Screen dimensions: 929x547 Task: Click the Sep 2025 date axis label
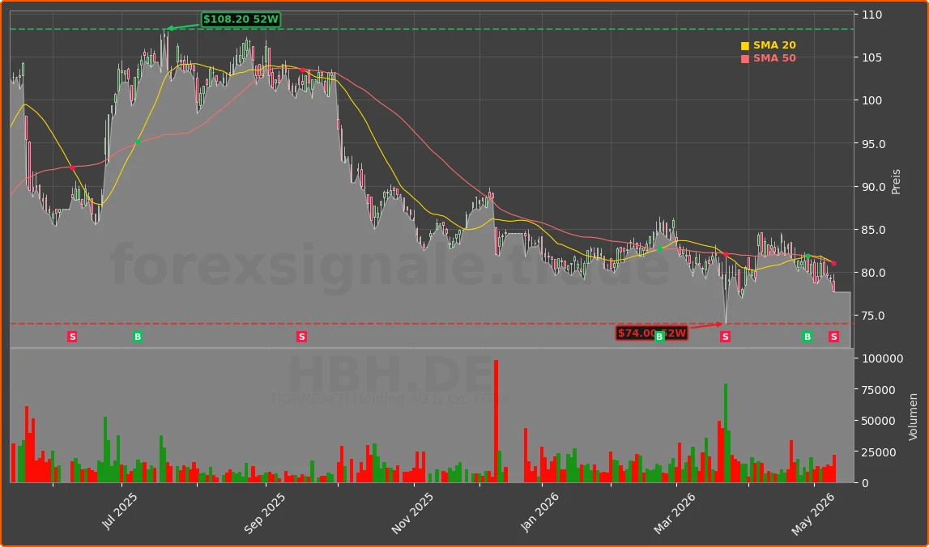pyautogui.click(x=264, y=513)
